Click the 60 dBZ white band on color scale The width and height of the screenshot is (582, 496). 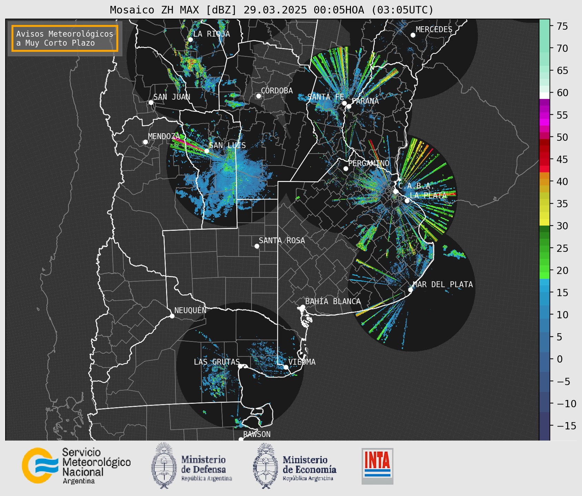tap(544, 96)
